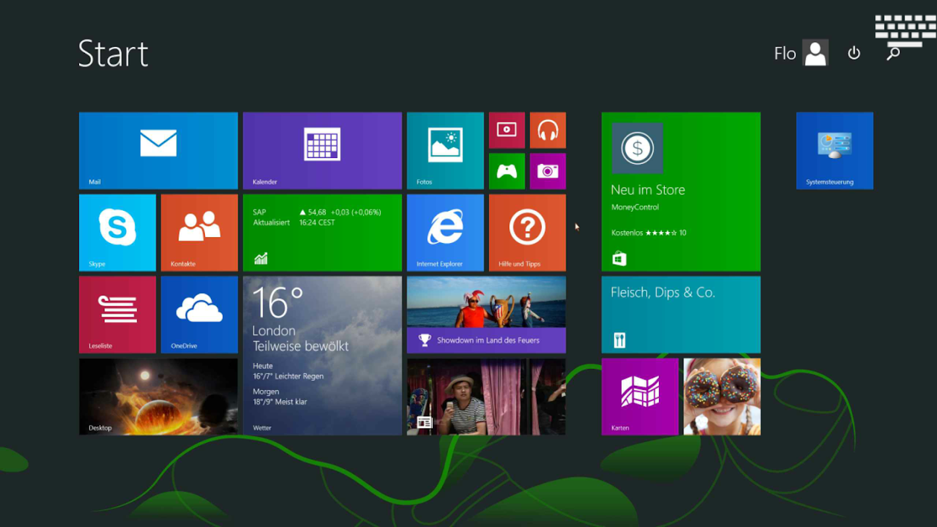This screenshot has width=937, height=527.
Task: Open Hilfe und Tipps tile
Action: pos(527,232)
